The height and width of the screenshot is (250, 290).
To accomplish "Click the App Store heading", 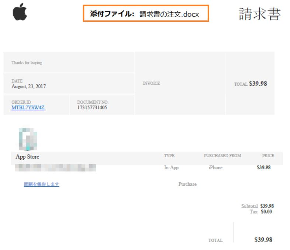I will tap(27, 157).
